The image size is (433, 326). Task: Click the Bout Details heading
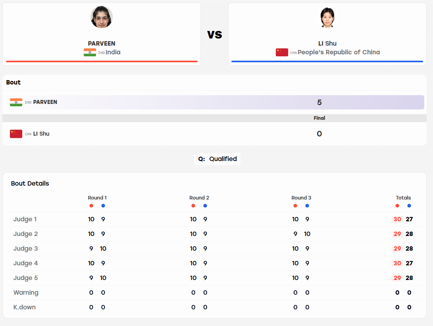click(30, 184)
